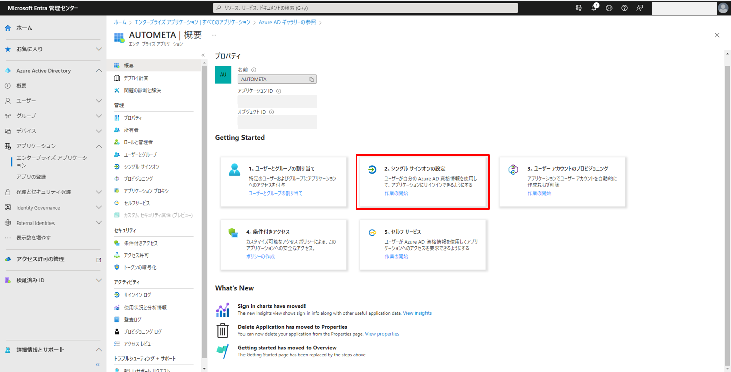
Task: Click info icon next to 名前
Action: [x=254, y=70]
